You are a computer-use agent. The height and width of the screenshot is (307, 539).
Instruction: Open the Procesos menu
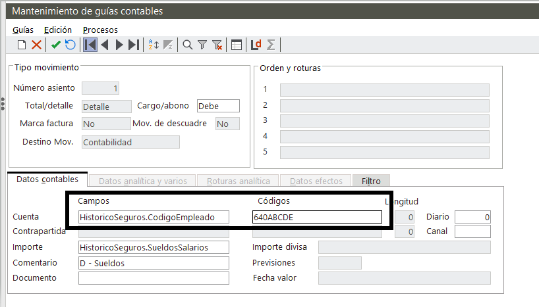100,30
